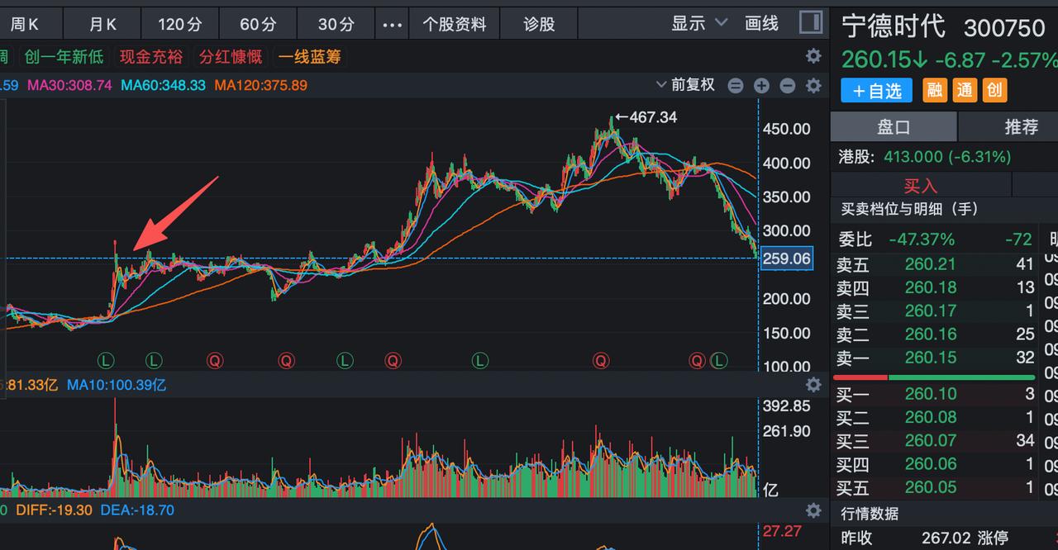The height and width of the screenshot is (550, 1058).
Task: Click the stock code 300750
Action: coord(1004,28)
